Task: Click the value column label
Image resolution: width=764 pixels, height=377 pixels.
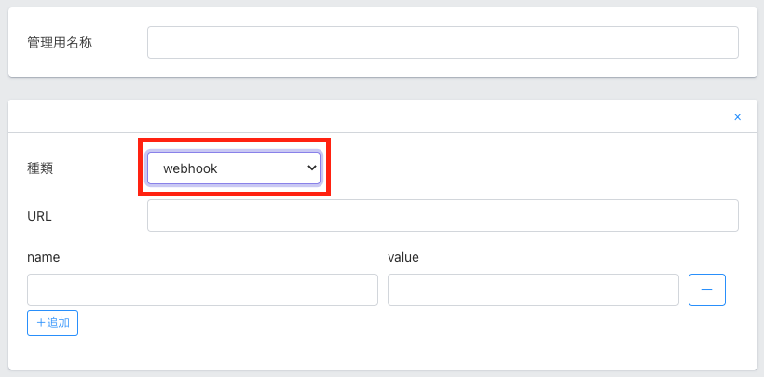Action: pyautogui.click(x=403, y=257)
